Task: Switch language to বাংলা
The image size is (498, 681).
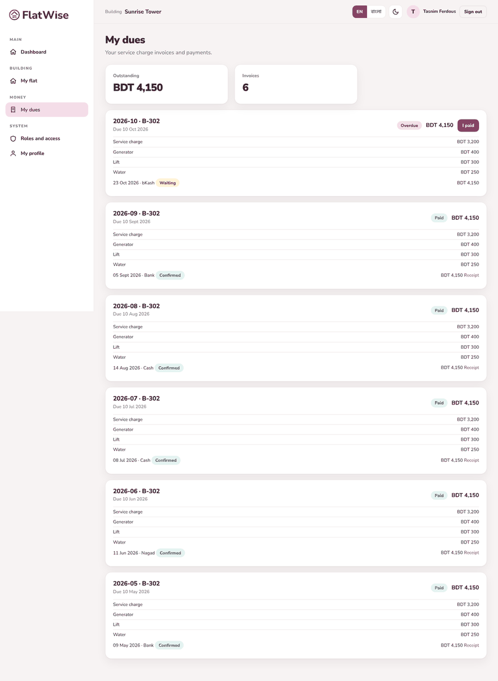Action: click(376, 11)
